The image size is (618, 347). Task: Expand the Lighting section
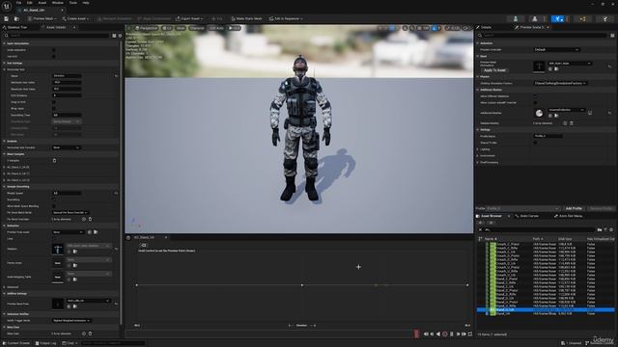478,149
